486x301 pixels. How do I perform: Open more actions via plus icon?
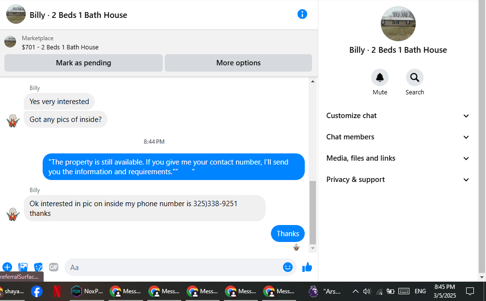[7, 267]
